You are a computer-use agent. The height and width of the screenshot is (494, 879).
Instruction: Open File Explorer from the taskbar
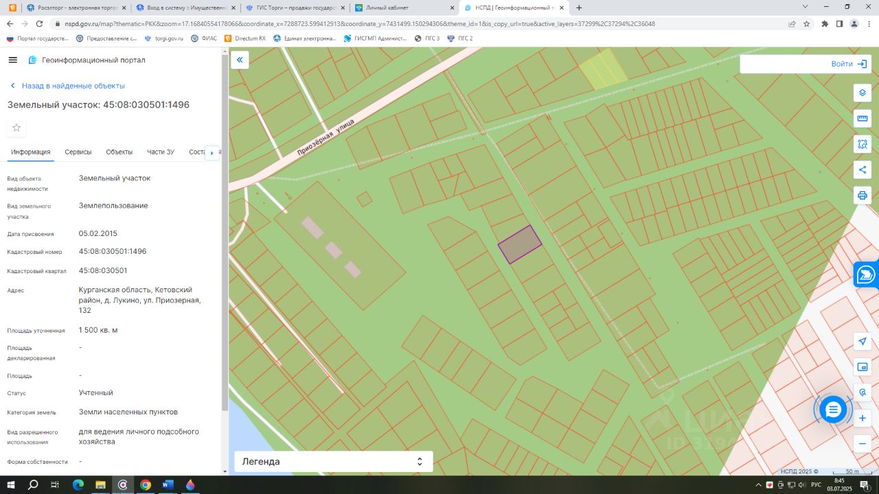point(100,484)
